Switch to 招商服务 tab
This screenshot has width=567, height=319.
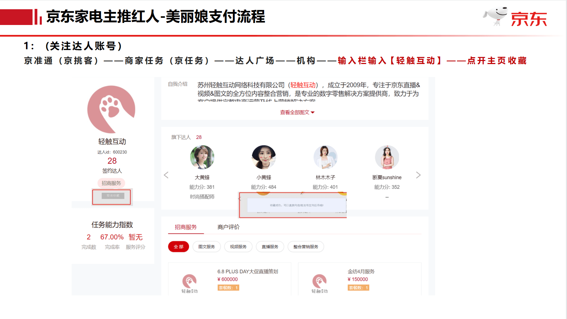point(186,227)
